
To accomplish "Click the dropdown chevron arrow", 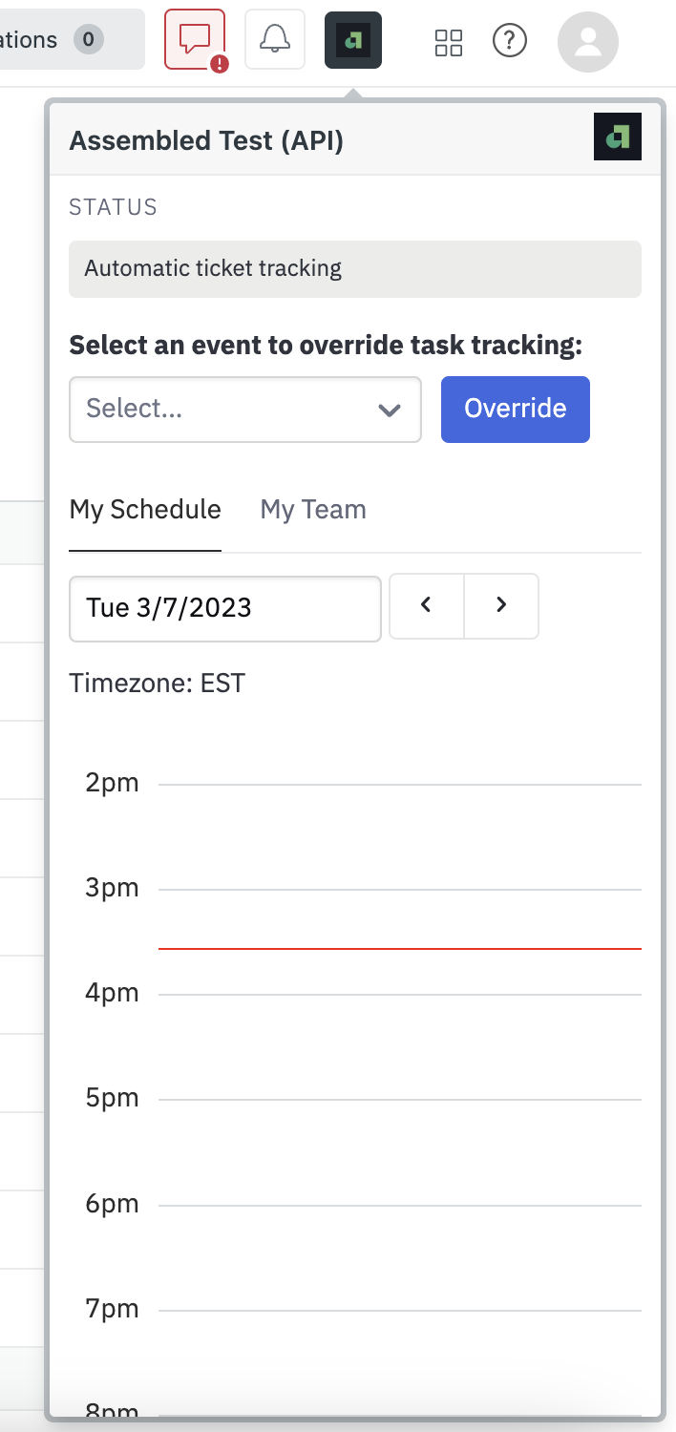I will pyautogui.click(x=389, y=410).
